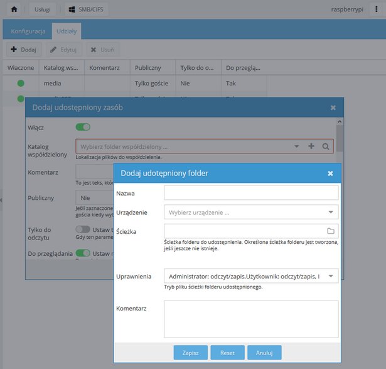
Task: Click the Zapisz button
Action: point(191,353)
